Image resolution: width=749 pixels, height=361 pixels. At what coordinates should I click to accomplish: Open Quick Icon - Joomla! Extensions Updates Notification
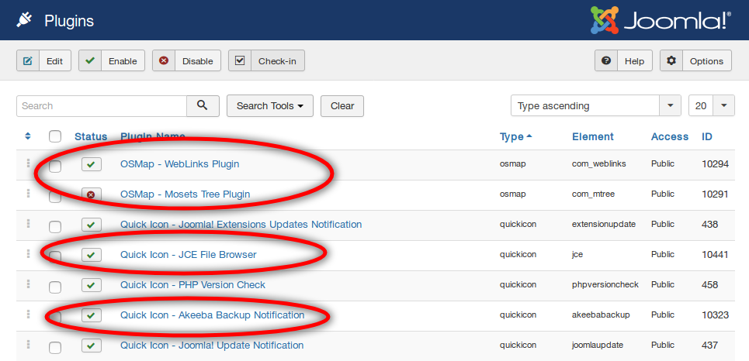241,224
